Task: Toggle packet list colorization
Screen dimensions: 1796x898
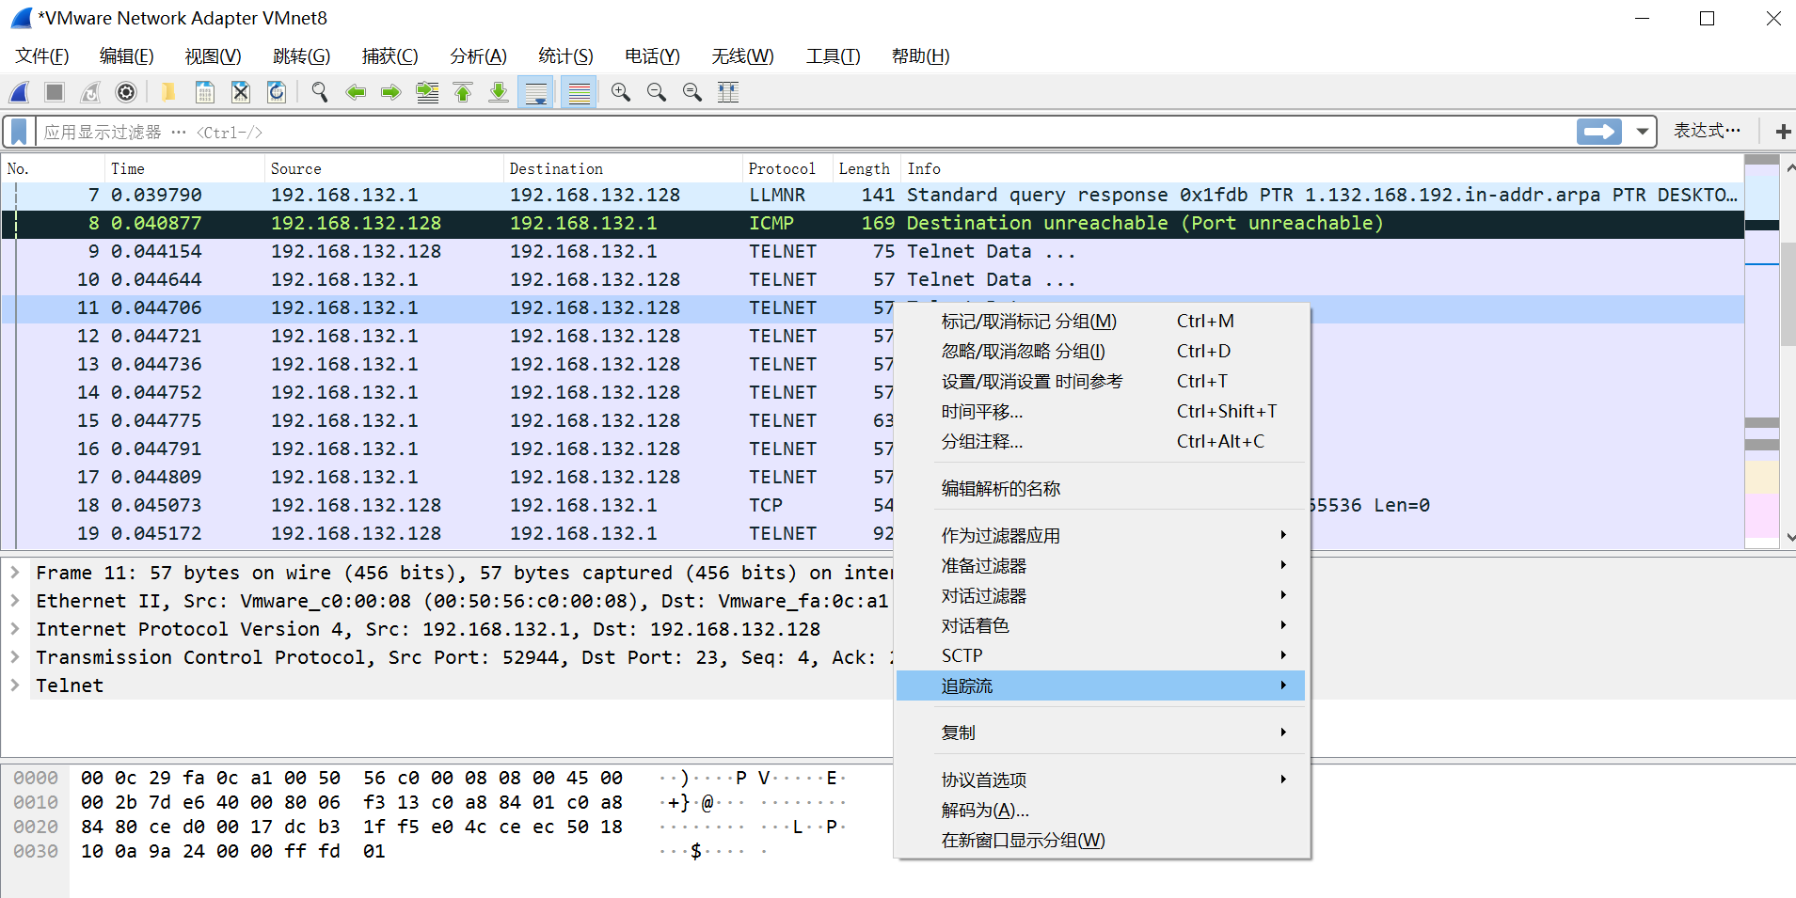Action: point(580,91)
